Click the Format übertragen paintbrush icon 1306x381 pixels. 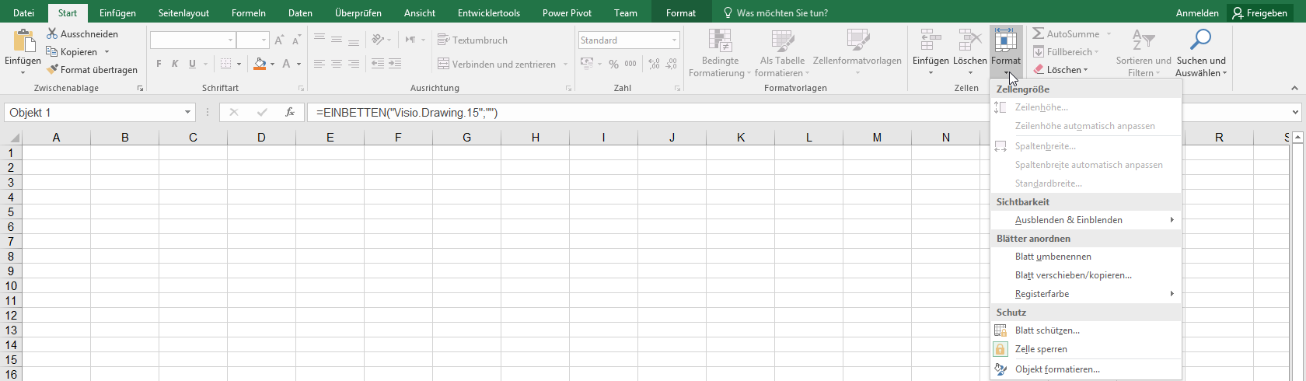tap(52, 69)
